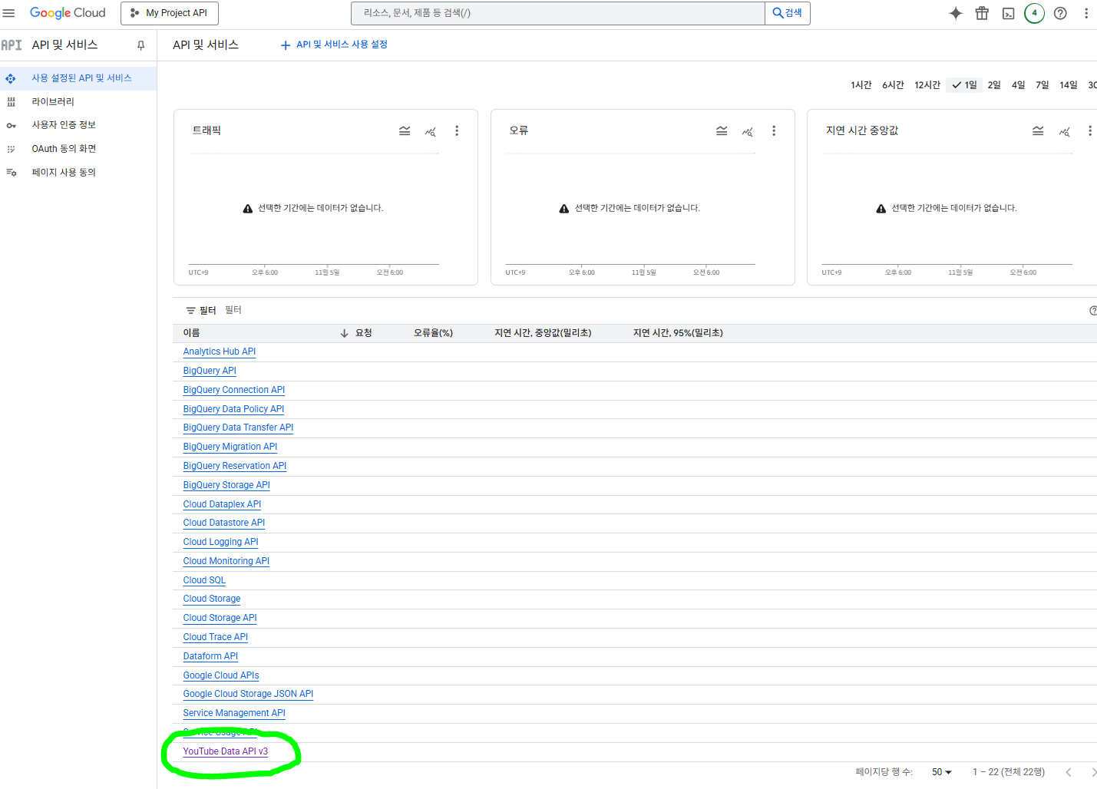Image resolution: width=1097 pixels, height=789 pixels.
Task: Open 페이지 사용 동의 in the sidebar
Action: (x=78, y=173)
